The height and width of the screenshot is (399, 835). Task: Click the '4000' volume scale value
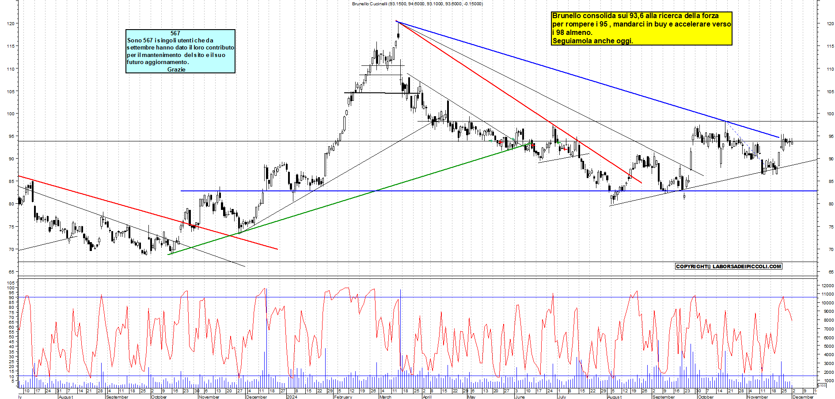click(828, 355)
